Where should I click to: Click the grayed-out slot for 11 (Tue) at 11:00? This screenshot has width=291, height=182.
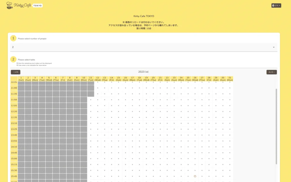(x=91, y=88)
